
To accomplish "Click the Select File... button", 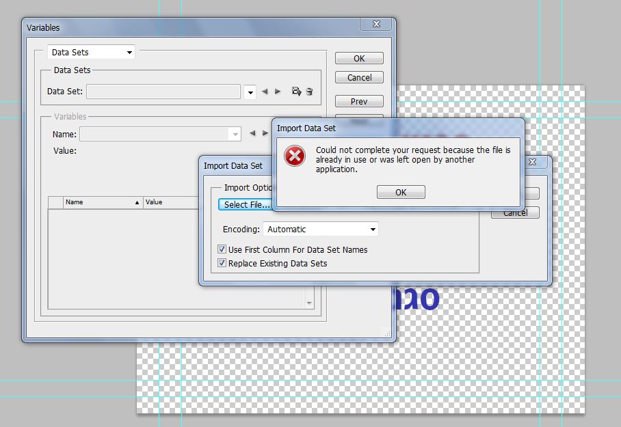I will point(246,204).
